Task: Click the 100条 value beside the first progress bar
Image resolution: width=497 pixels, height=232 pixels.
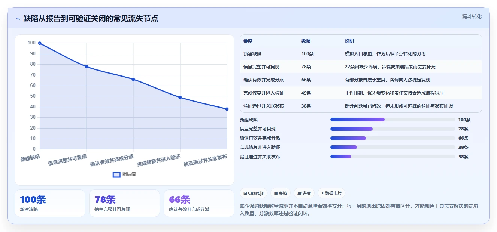Action: coord(464,120)
